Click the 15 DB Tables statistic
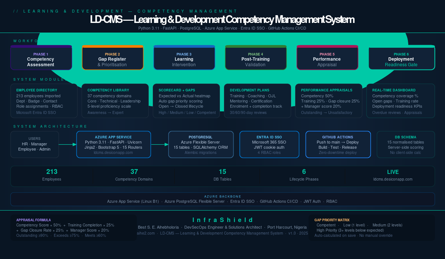The height and width of the screenshot is (259, 445). coord(222,175)
